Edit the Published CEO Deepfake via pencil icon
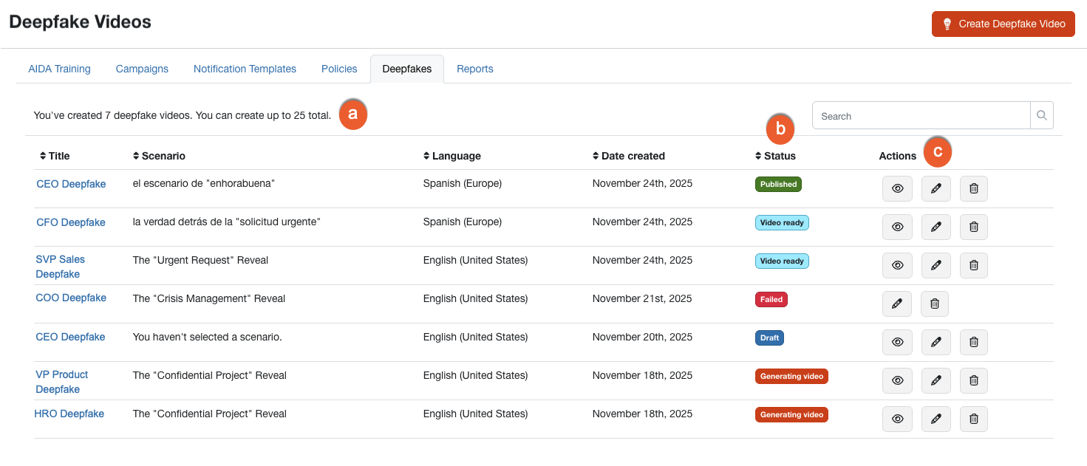This screenshot has height=466, width=1087. (x=936, y=188)
